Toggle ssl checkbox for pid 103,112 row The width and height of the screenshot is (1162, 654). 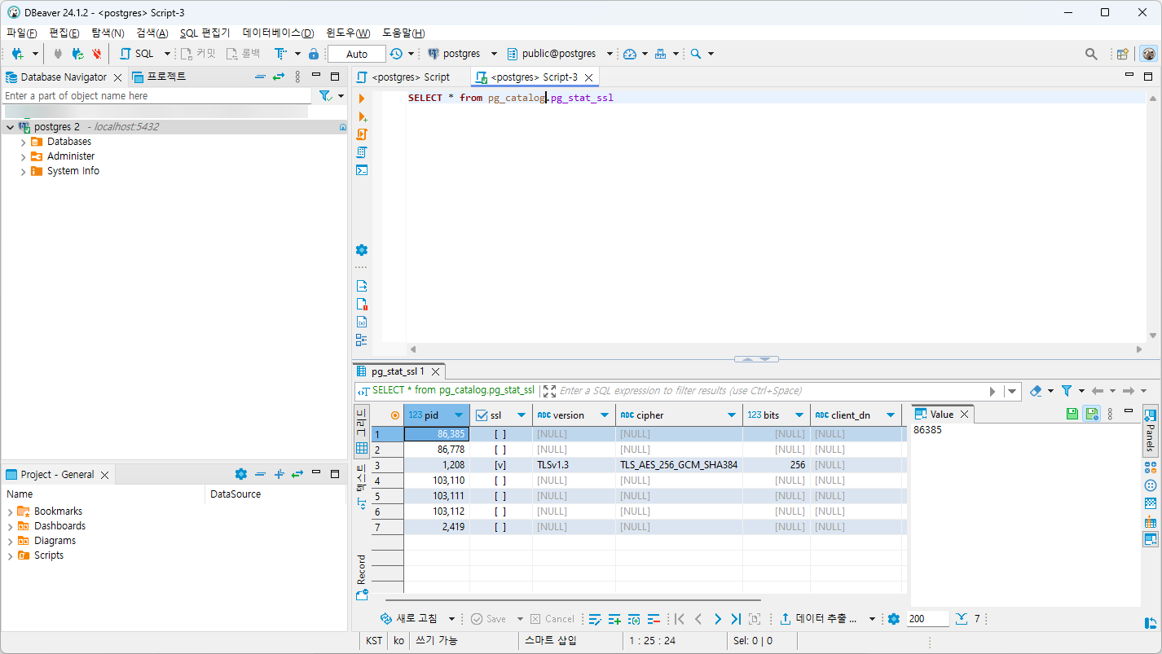(x=500, y=511)
